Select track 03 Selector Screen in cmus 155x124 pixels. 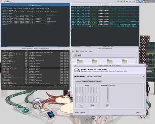coord(47,55)
